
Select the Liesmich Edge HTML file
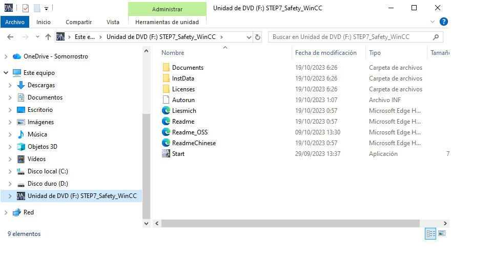[183, 111]
